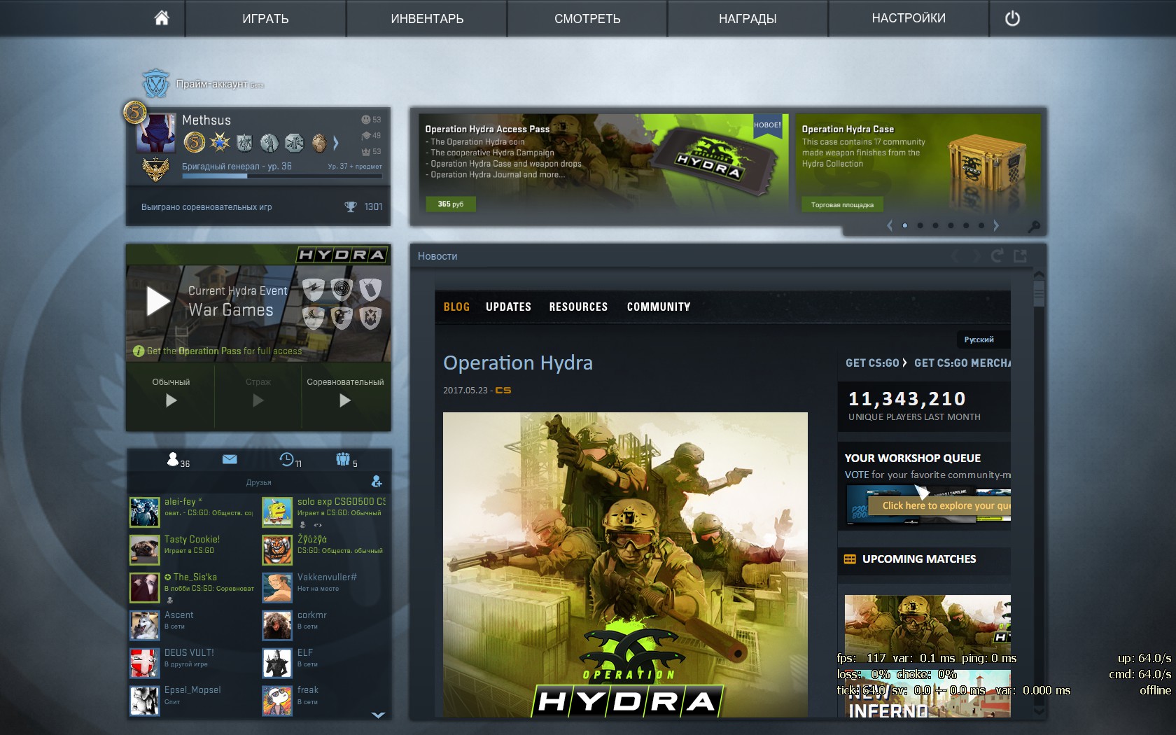The width and height of the screenshot is (1176, 735).
Task: Open Get the Operation Pass link
Action: 225,351
